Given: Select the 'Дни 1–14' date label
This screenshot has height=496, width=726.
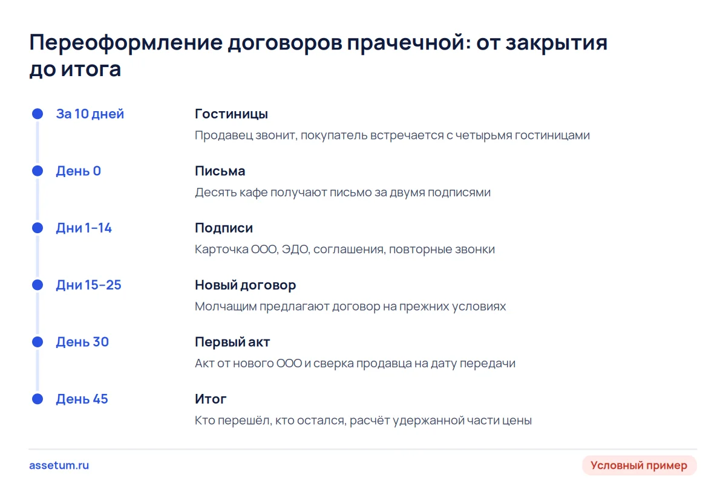Looking at the screenshot, I should 84,228.
